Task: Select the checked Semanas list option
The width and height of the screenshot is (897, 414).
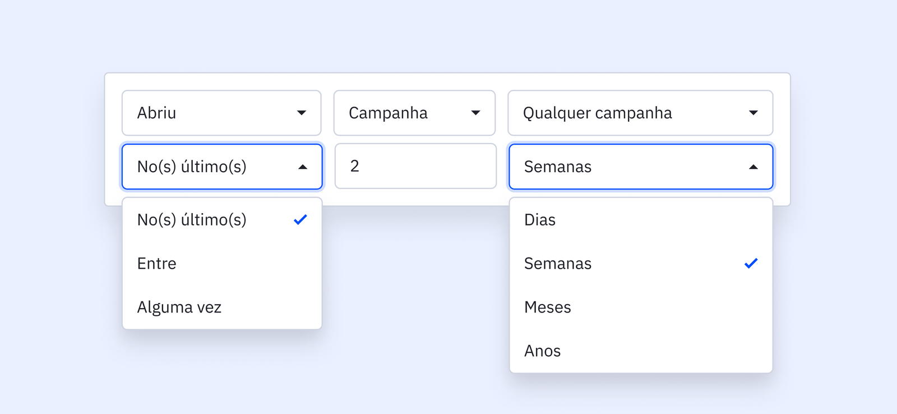Action: 558,263
